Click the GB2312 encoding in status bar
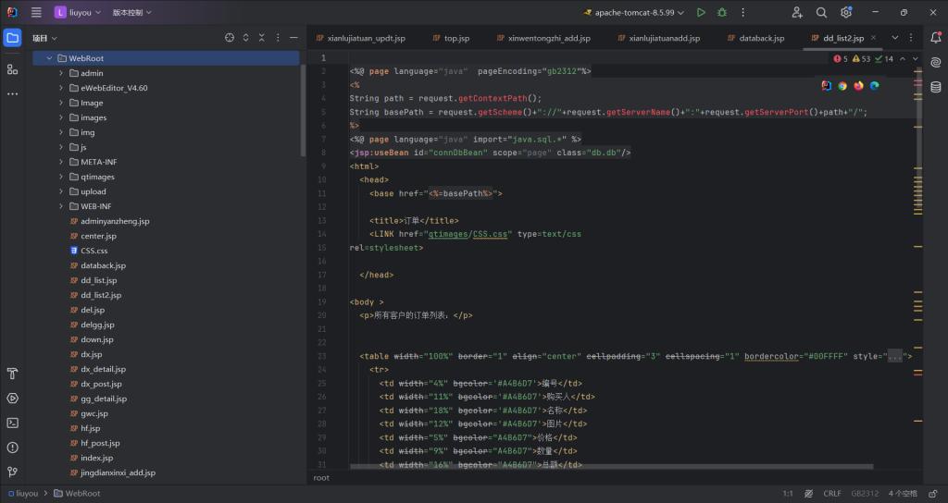 pos(865,494)
